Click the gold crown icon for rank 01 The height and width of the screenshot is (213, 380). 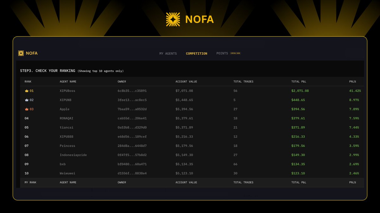[27, 91]
